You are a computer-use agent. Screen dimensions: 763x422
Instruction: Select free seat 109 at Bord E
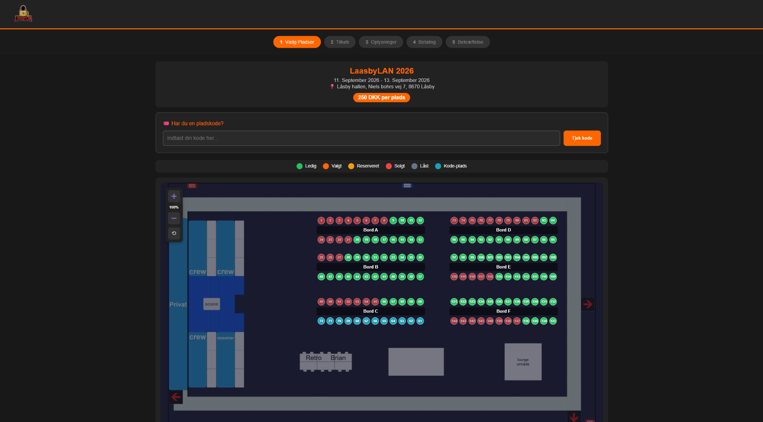coord(553,276)
